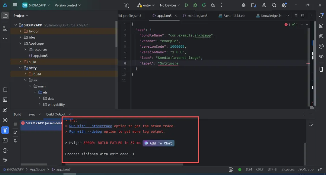Toggle soft-wrap in build output
Screen dimensions: 326x175
(311, 124)
